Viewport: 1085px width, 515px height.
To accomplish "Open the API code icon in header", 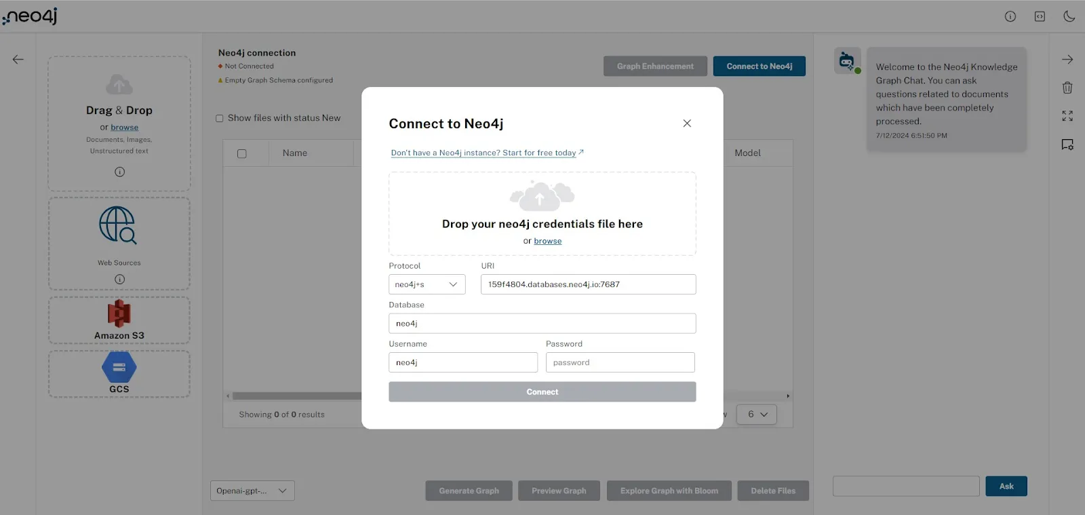I will [x=1040, y=16].
